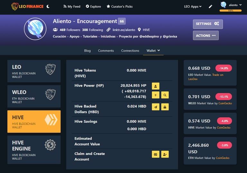Click the WLEO lion shield icon
247x173 pixels.
(x=50, y=94)
